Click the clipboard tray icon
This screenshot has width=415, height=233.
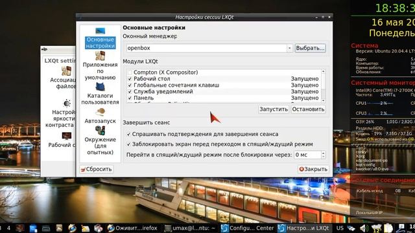[x=388, y=228]
